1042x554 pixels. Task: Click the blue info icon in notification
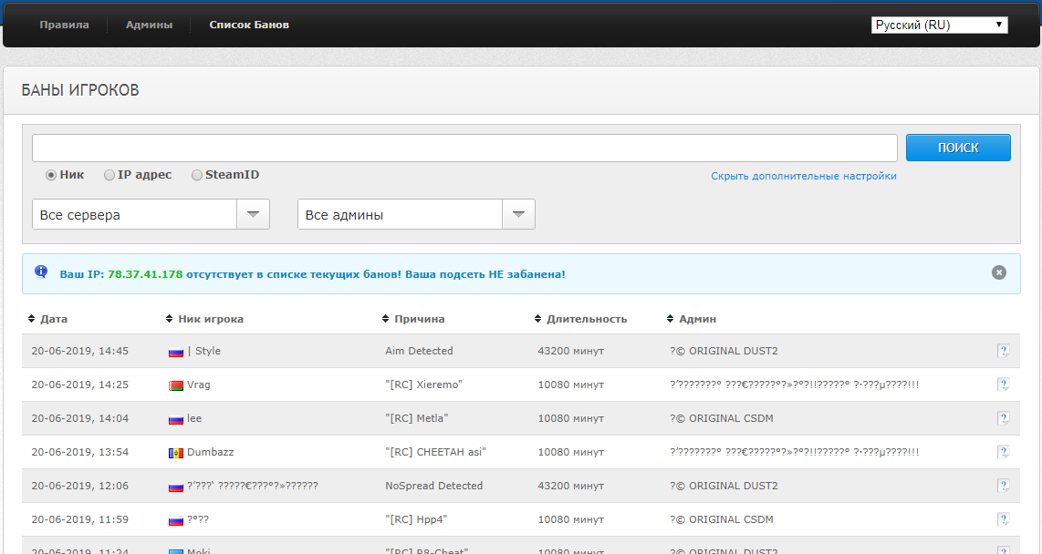(x=41, y=272)
